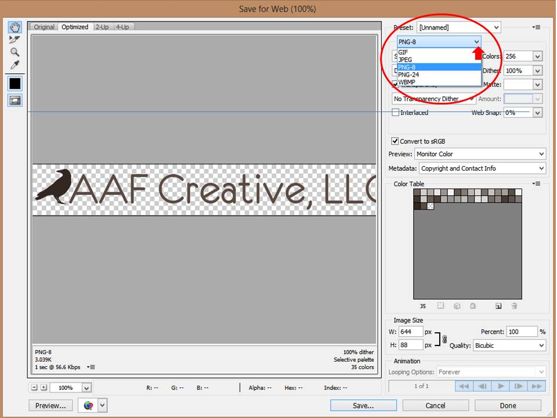557x418 pixels.
Task: Choose GIF from the format list
Action: (439, 52)
